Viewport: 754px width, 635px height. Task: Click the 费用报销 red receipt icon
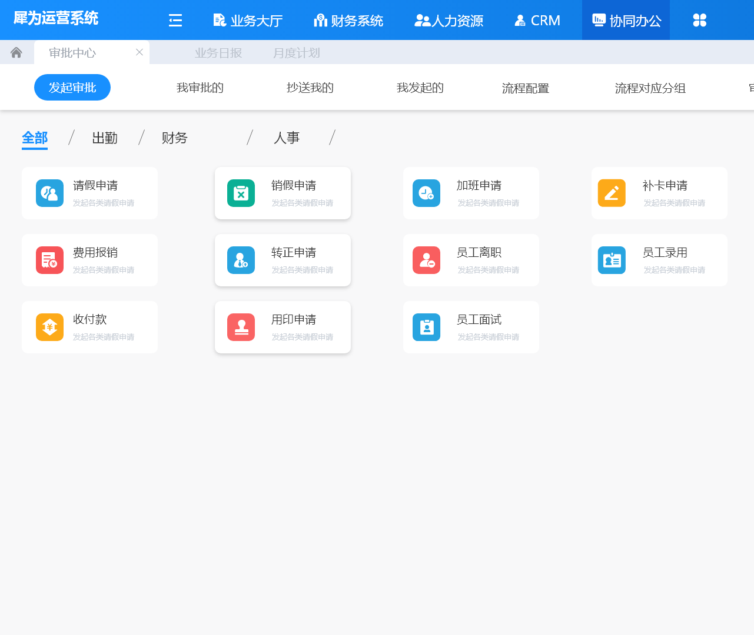[49, 260]
